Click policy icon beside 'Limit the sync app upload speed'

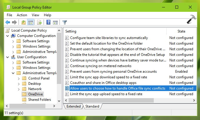(x=67, y=94)
